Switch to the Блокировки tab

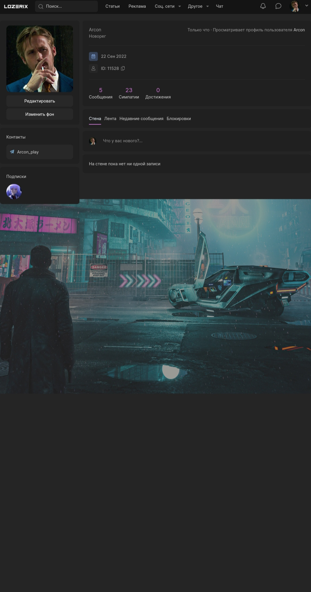tap(179, 119)
